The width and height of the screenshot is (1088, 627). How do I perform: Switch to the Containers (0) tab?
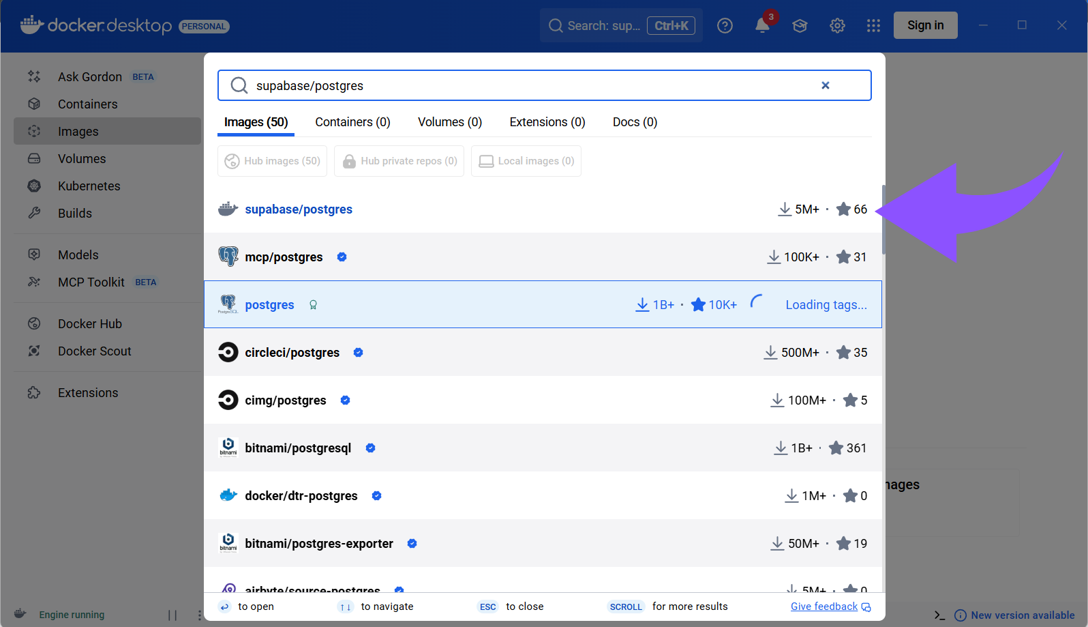pos(352,122)
